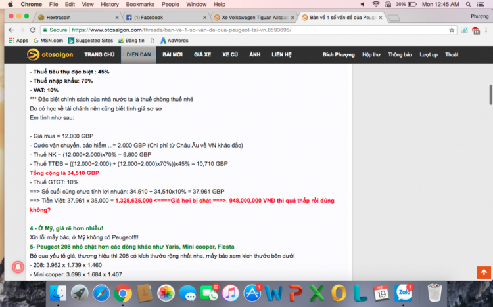Open AdWords bookmark
This screenshot has height=307, width=493.
(x=174, y=41)
